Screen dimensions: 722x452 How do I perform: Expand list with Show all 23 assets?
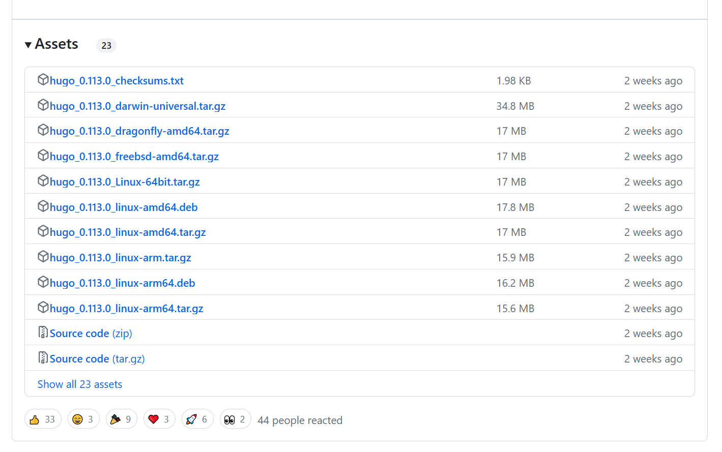coord(80,384)
